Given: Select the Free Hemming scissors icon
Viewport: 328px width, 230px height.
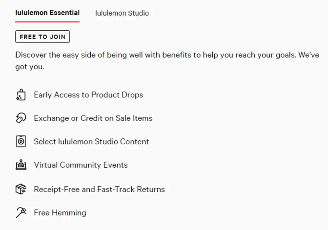Looking at the screenshot, I should [x=20, y=212].
